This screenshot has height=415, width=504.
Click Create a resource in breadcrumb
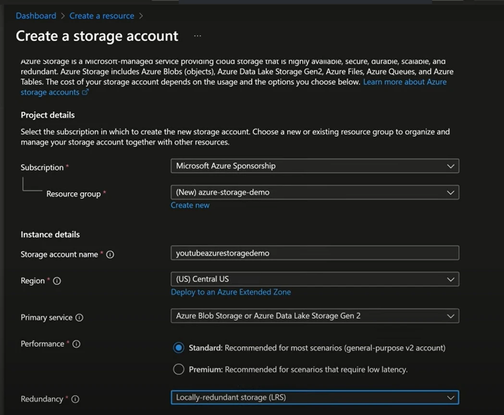[x=101, y=15]
